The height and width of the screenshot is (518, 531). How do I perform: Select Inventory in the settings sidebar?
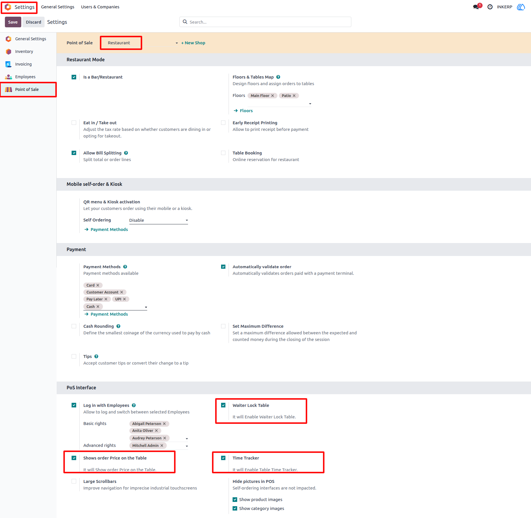coord(24,51)
